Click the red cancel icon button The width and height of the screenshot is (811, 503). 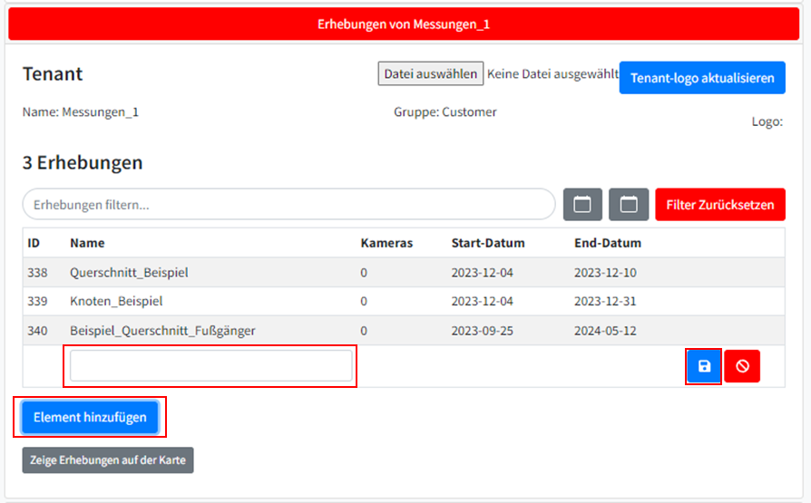pos(742,366)
